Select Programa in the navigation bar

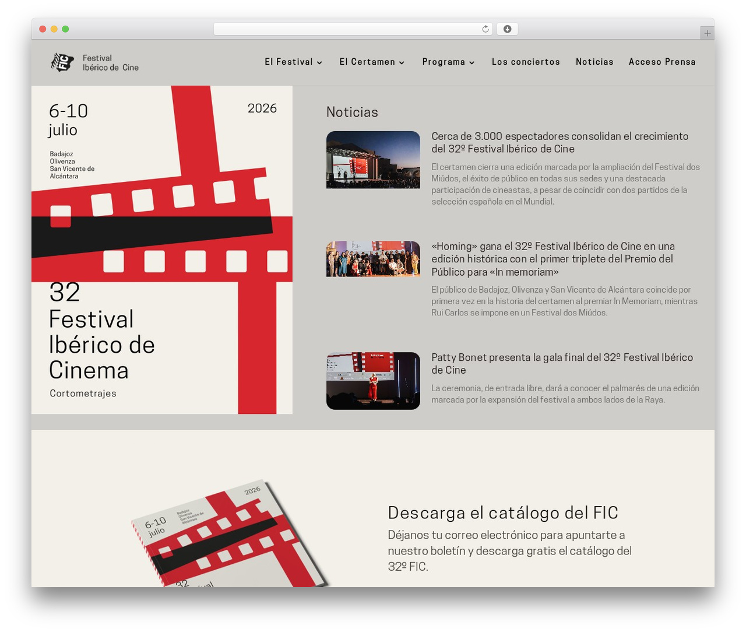[444, 62]
